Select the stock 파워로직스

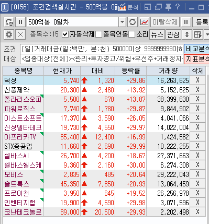click(20, 109)
